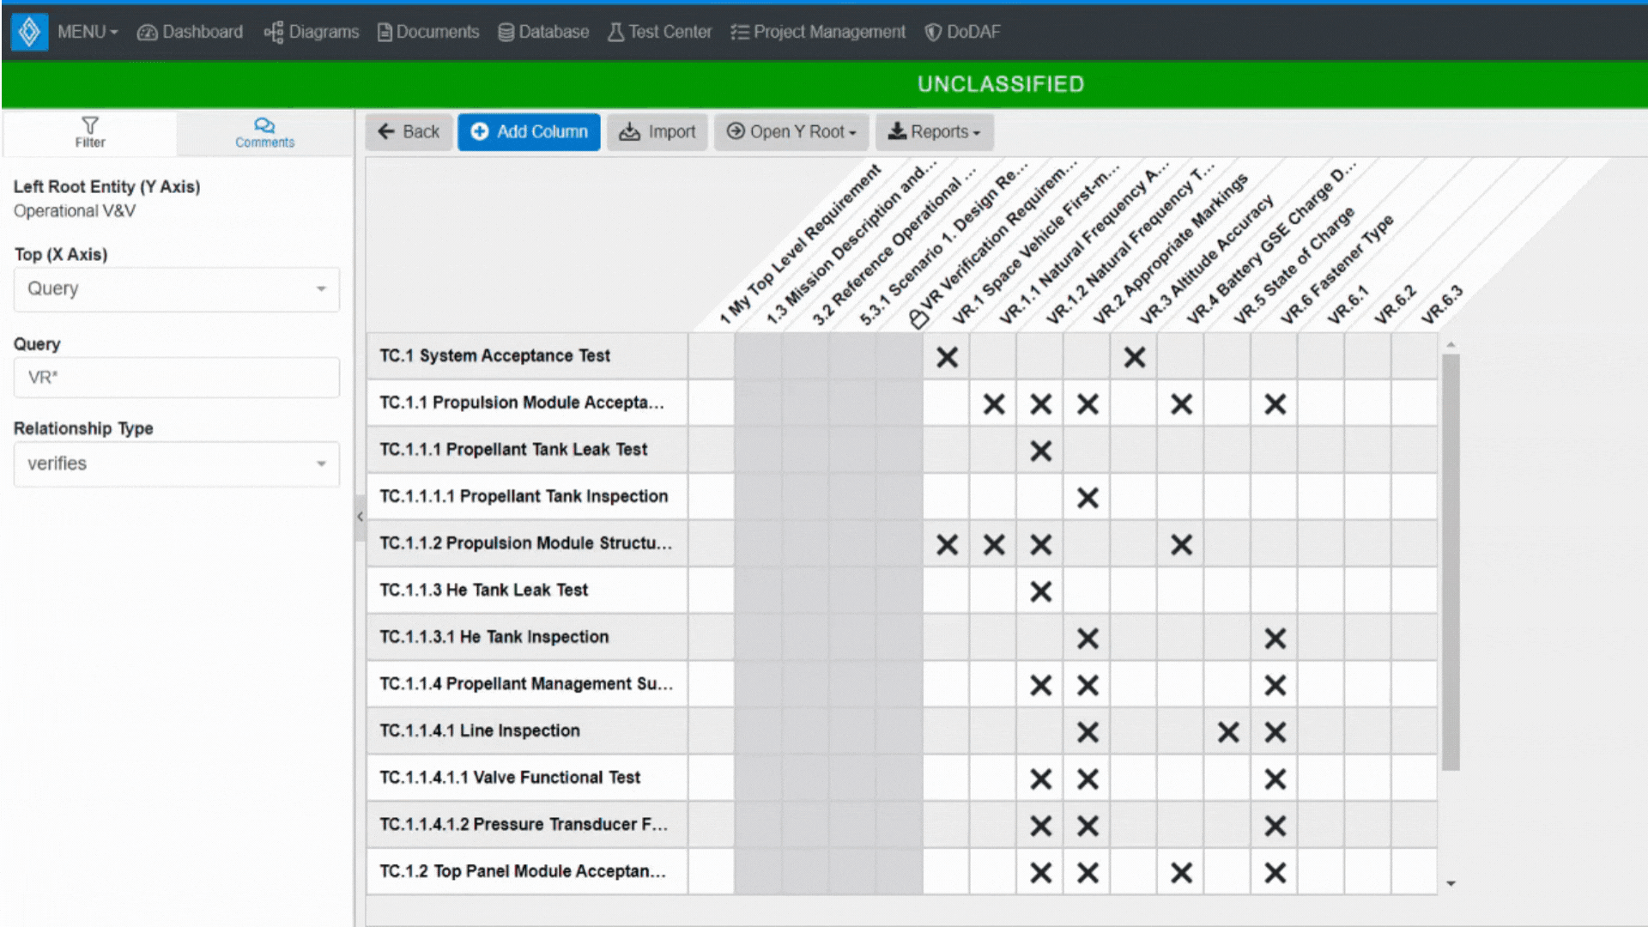
Task: Click the Back navigation button
Action: click(x=409, y=131)
